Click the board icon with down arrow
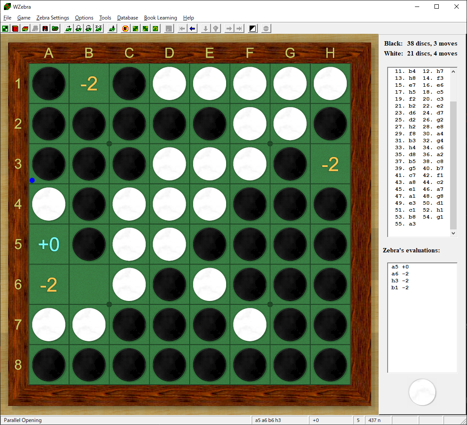Viewport: 467px width, 425px height. [112, 29]
